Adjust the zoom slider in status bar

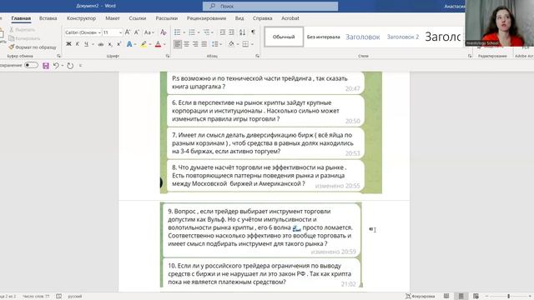[509, 297]
